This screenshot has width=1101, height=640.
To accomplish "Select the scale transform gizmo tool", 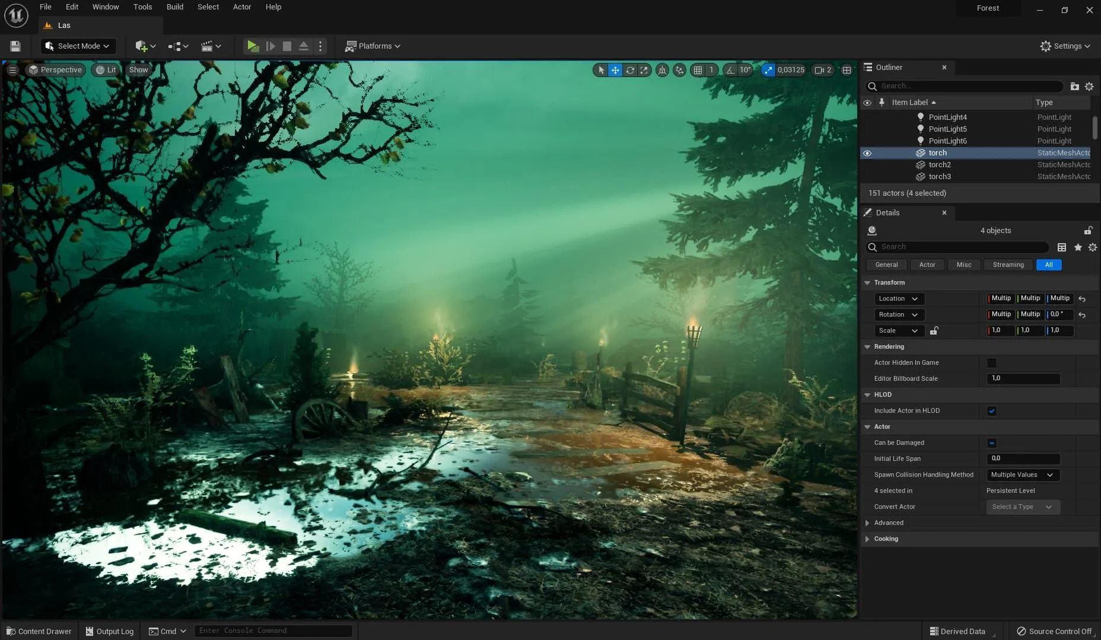I will coord(644,70).
